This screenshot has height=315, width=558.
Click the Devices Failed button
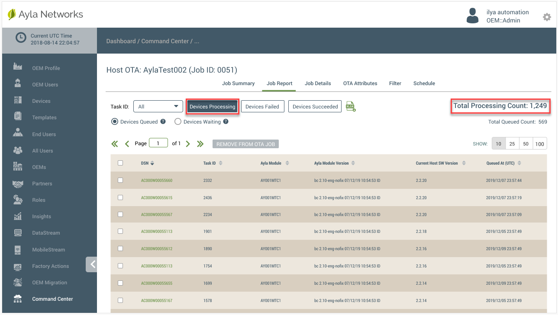pos(262,107)
